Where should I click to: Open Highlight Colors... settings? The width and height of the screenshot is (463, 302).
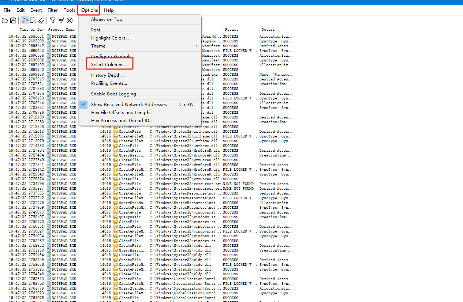(110, 38)
